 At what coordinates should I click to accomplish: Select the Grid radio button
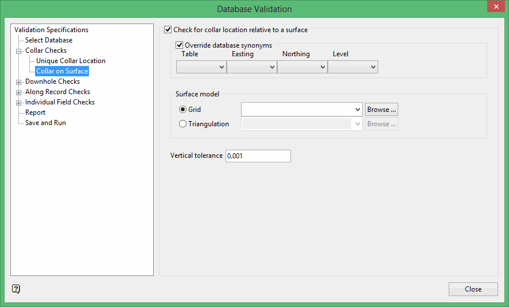183,110
